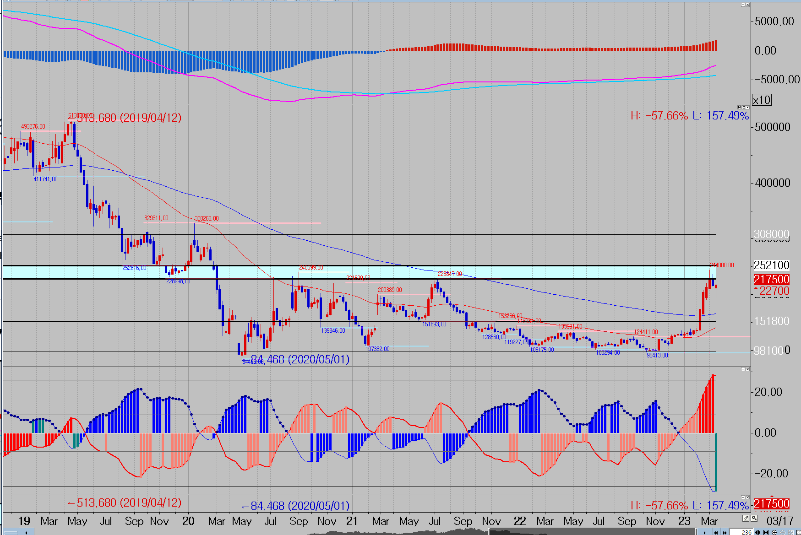Click the 23 year marker on the time axis
801x535 pixels.
point(684,521)
